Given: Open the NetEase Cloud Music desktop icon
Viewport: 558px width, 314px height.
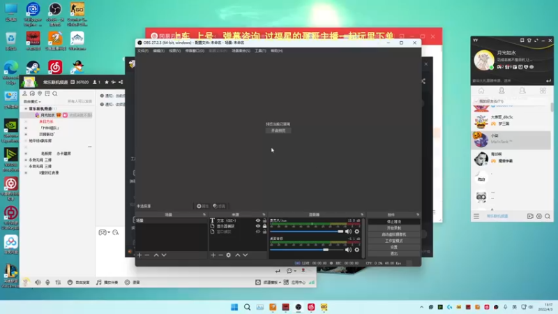Looking at the screenshot, I should pyautogui.click(x=55, y=67).
